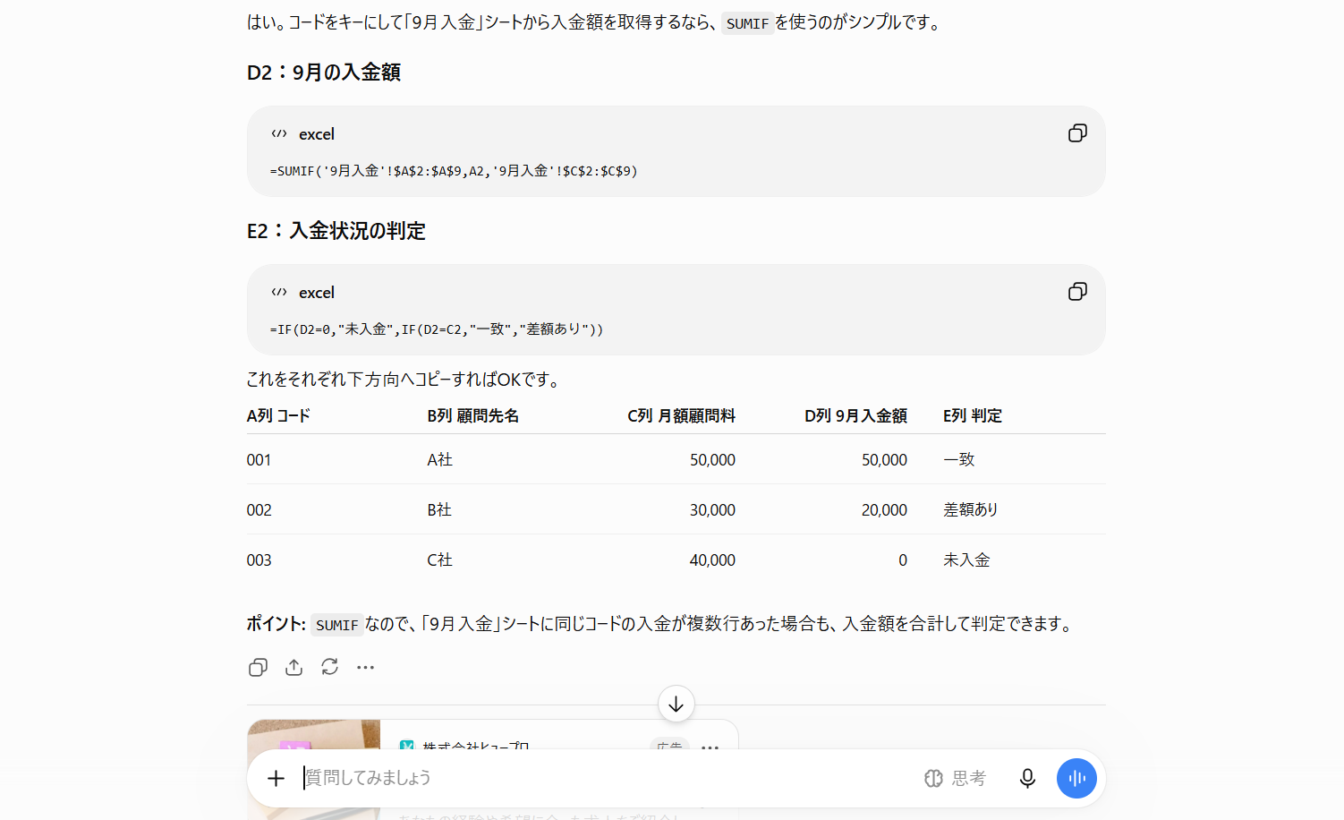
Task: Click the code icon in IF block
Action: coord(279,292)
